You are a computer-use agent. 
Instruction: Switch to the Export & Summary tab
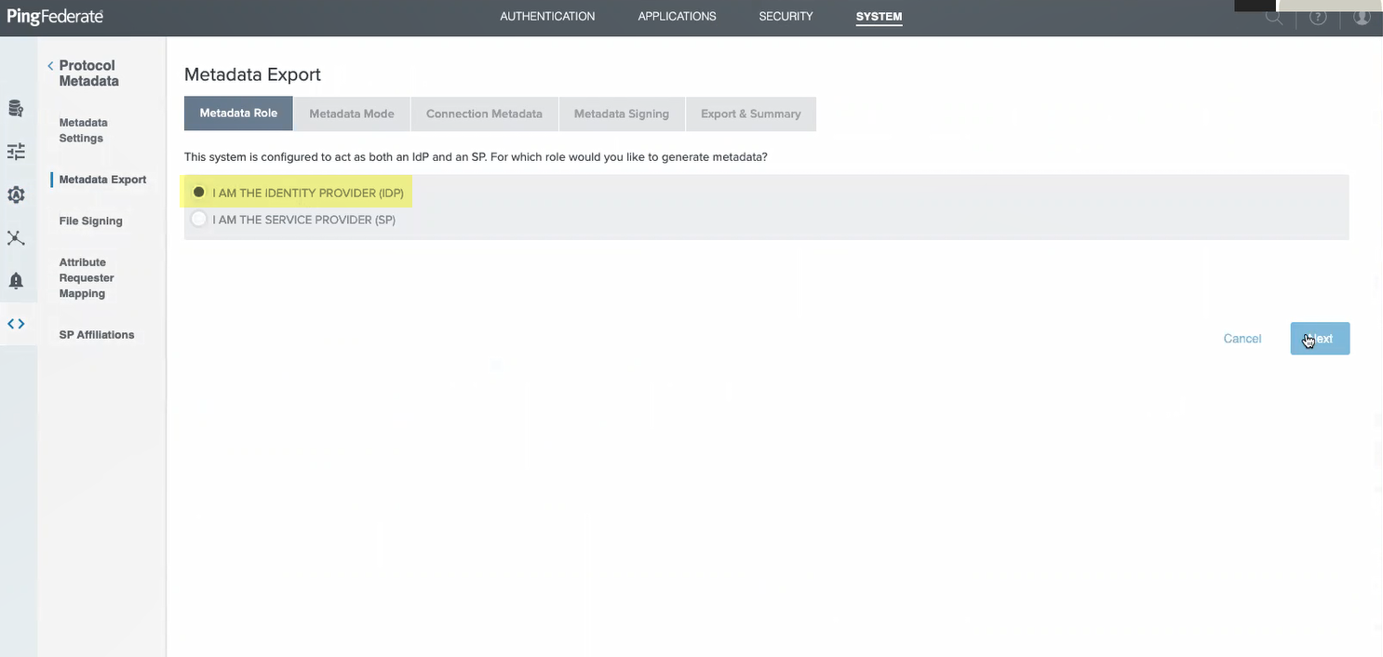point(751,114)
